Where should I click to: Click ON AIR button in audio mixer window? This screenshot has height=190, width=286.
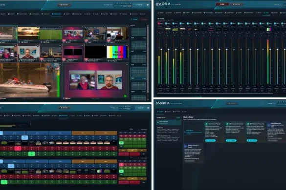point(237,4)
